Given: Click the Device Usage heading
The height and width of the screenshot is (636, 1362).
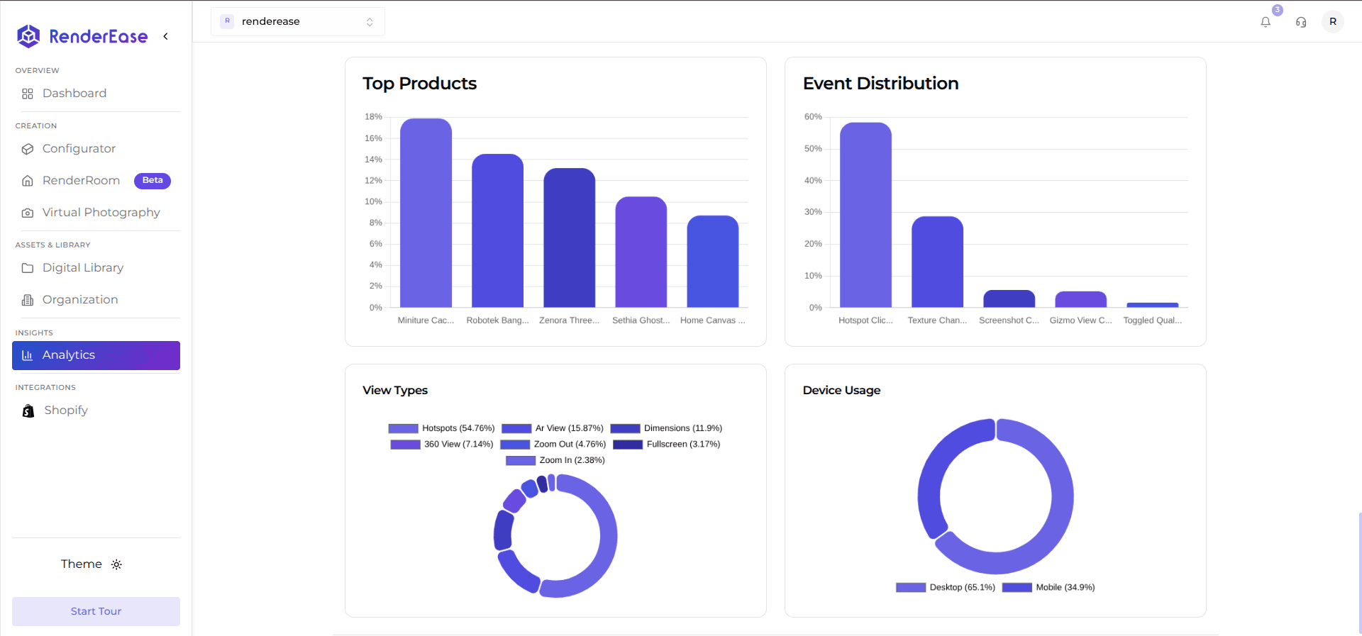Looking at the screenshot, I should (x=841, y=391).
